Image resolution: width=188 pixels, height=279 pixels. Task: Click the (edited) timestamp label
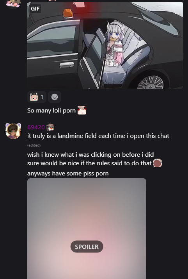click(x=34, y=145)
